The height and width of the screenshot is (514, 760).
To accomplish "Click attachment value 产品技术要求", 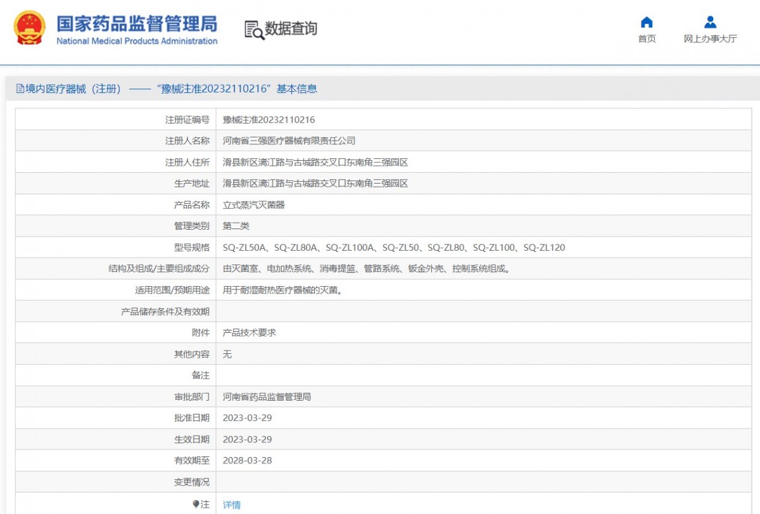I will (250, 332).
